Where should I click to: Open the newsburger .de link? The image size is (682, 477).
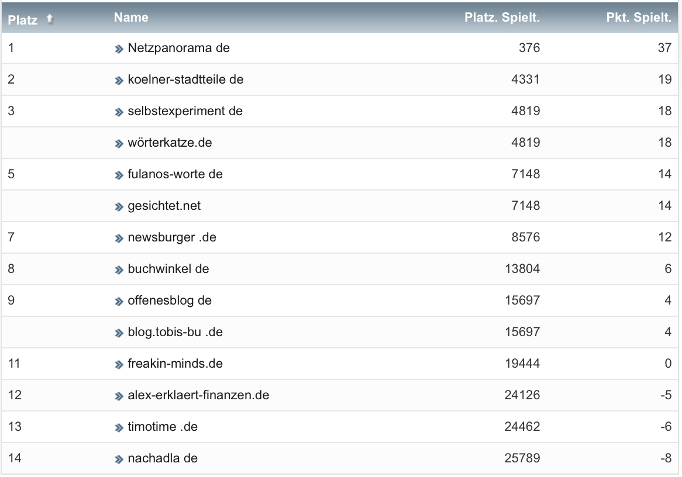point(172,237)
